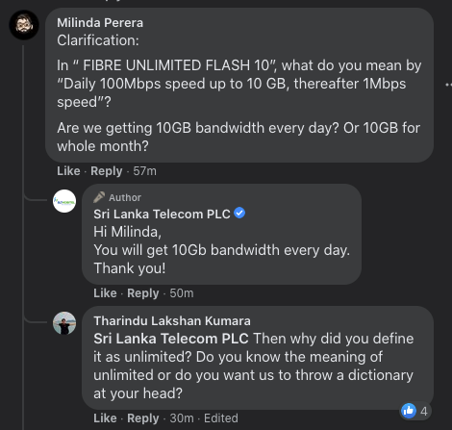Reply to Sri Lanka Telecom's answer
The image size is (452, 430).
pos(143,293)
